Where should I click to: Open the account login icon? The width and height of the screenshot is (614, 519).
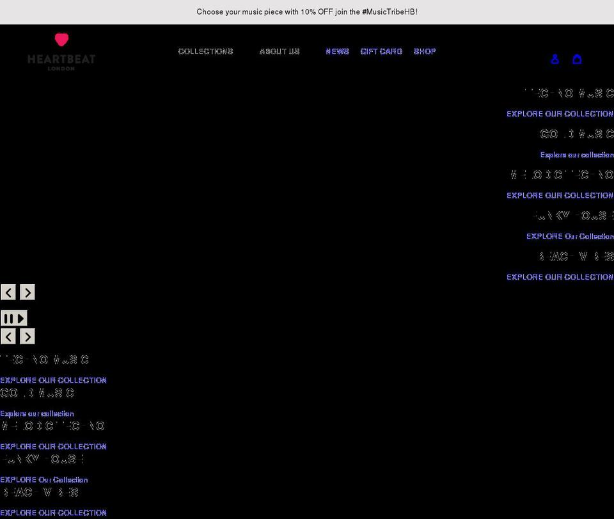click(555, 59)
